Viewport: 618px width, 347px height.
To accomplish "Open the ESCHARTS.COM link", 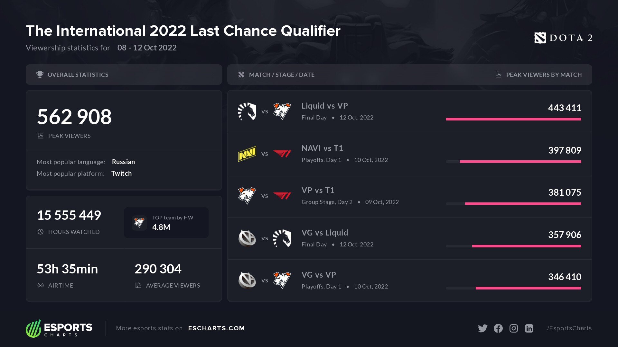I will 216,328.
